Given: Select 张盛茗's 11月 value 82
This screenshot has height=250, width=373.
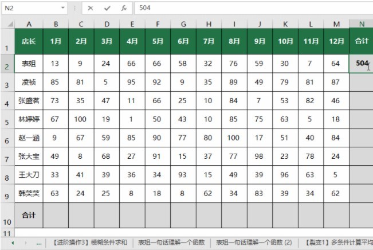Looking at the screenshot, I should click(311, 101).
